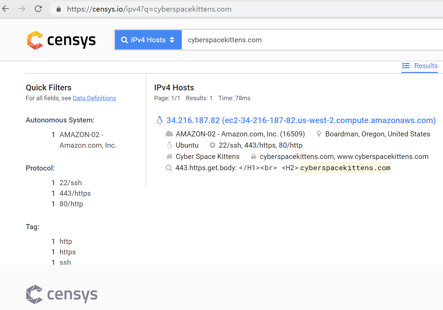Click the 'IPv4 Hosts' results heading
This screenshot has width=443, height=310.
pos(174,88)
